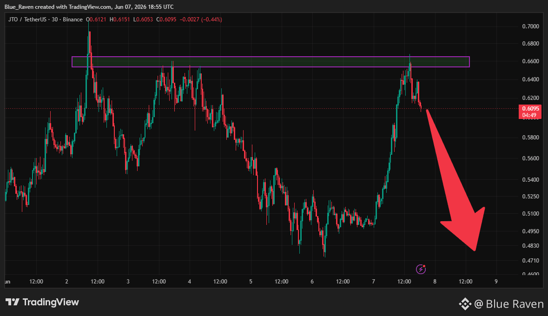Click the 0.4830 price axis label
The image size is (548, 316).
(x=530, y=246)
